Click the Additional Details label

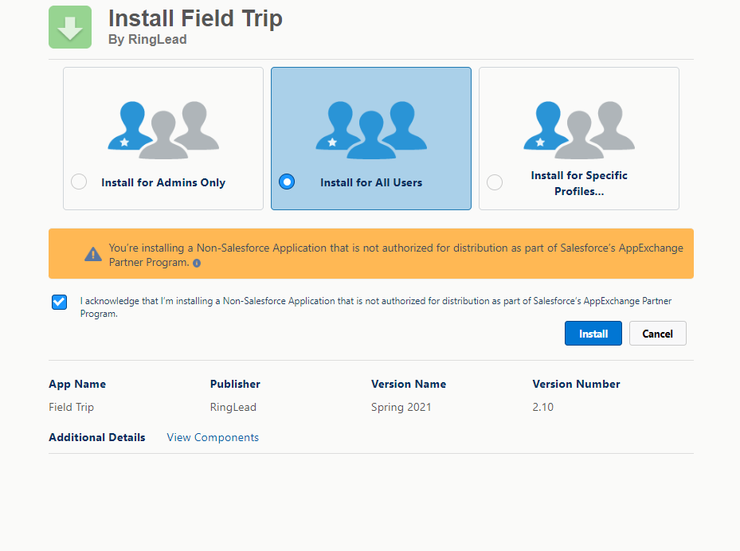click(x=96, y=437)
